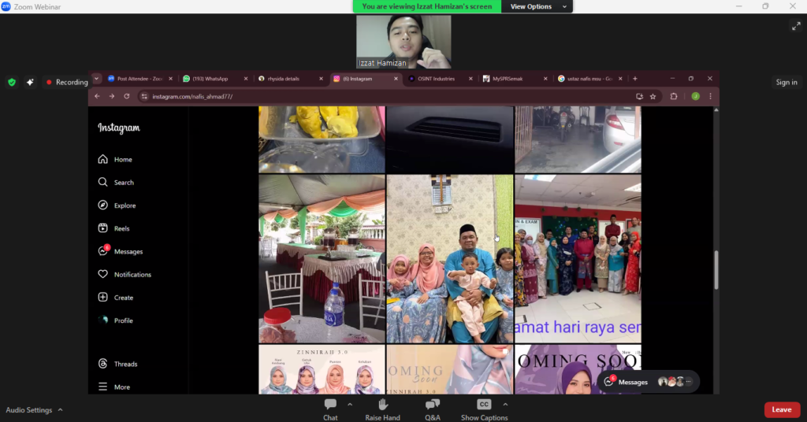Open the browser profile avatar
Screen dimensions: 807x422
[695, 96]
